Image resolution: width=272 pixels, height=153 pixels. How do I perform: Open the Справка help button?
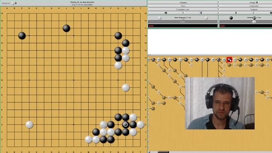point(183,3)
